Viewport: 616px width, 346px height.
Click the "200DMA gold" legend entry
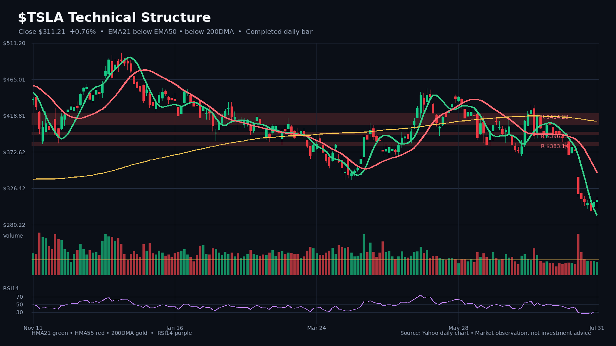click(x=129, y=333)
